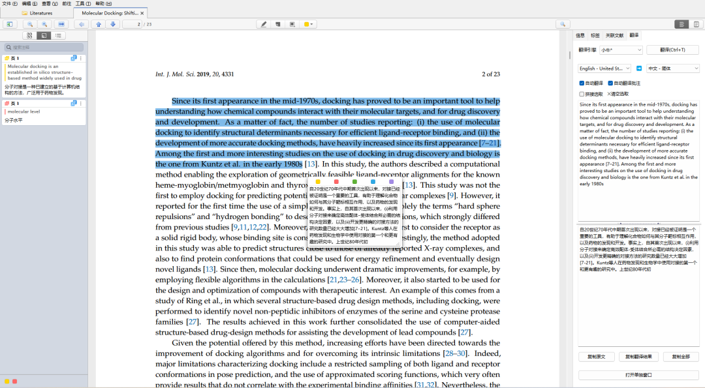Open highlight color picker dropdown in toolbar
Image resolution: width=705 pixels, height=388 pixels.
point(308,24)
